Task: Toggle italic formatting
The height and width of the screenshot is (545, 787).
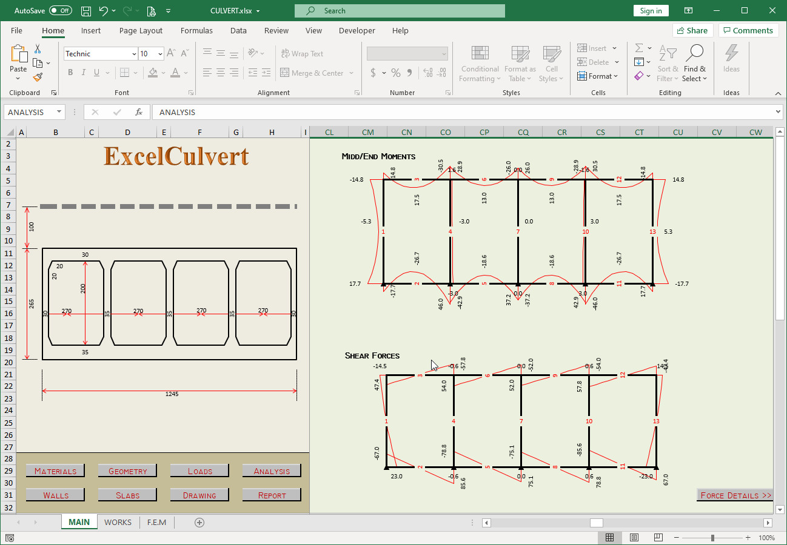Action: (x=83, y=72)
